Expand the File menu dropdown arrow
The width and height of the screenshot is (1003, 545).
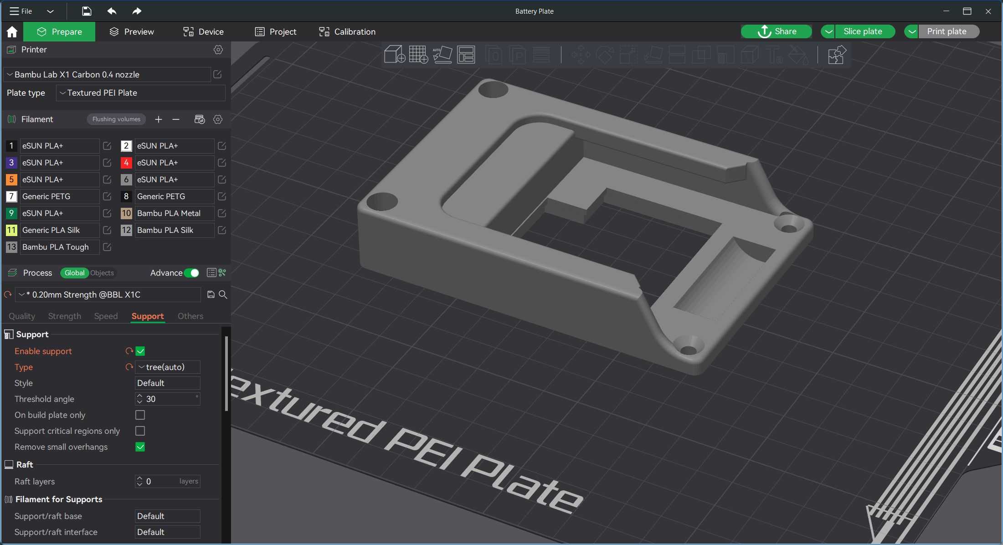coord(51,11)
